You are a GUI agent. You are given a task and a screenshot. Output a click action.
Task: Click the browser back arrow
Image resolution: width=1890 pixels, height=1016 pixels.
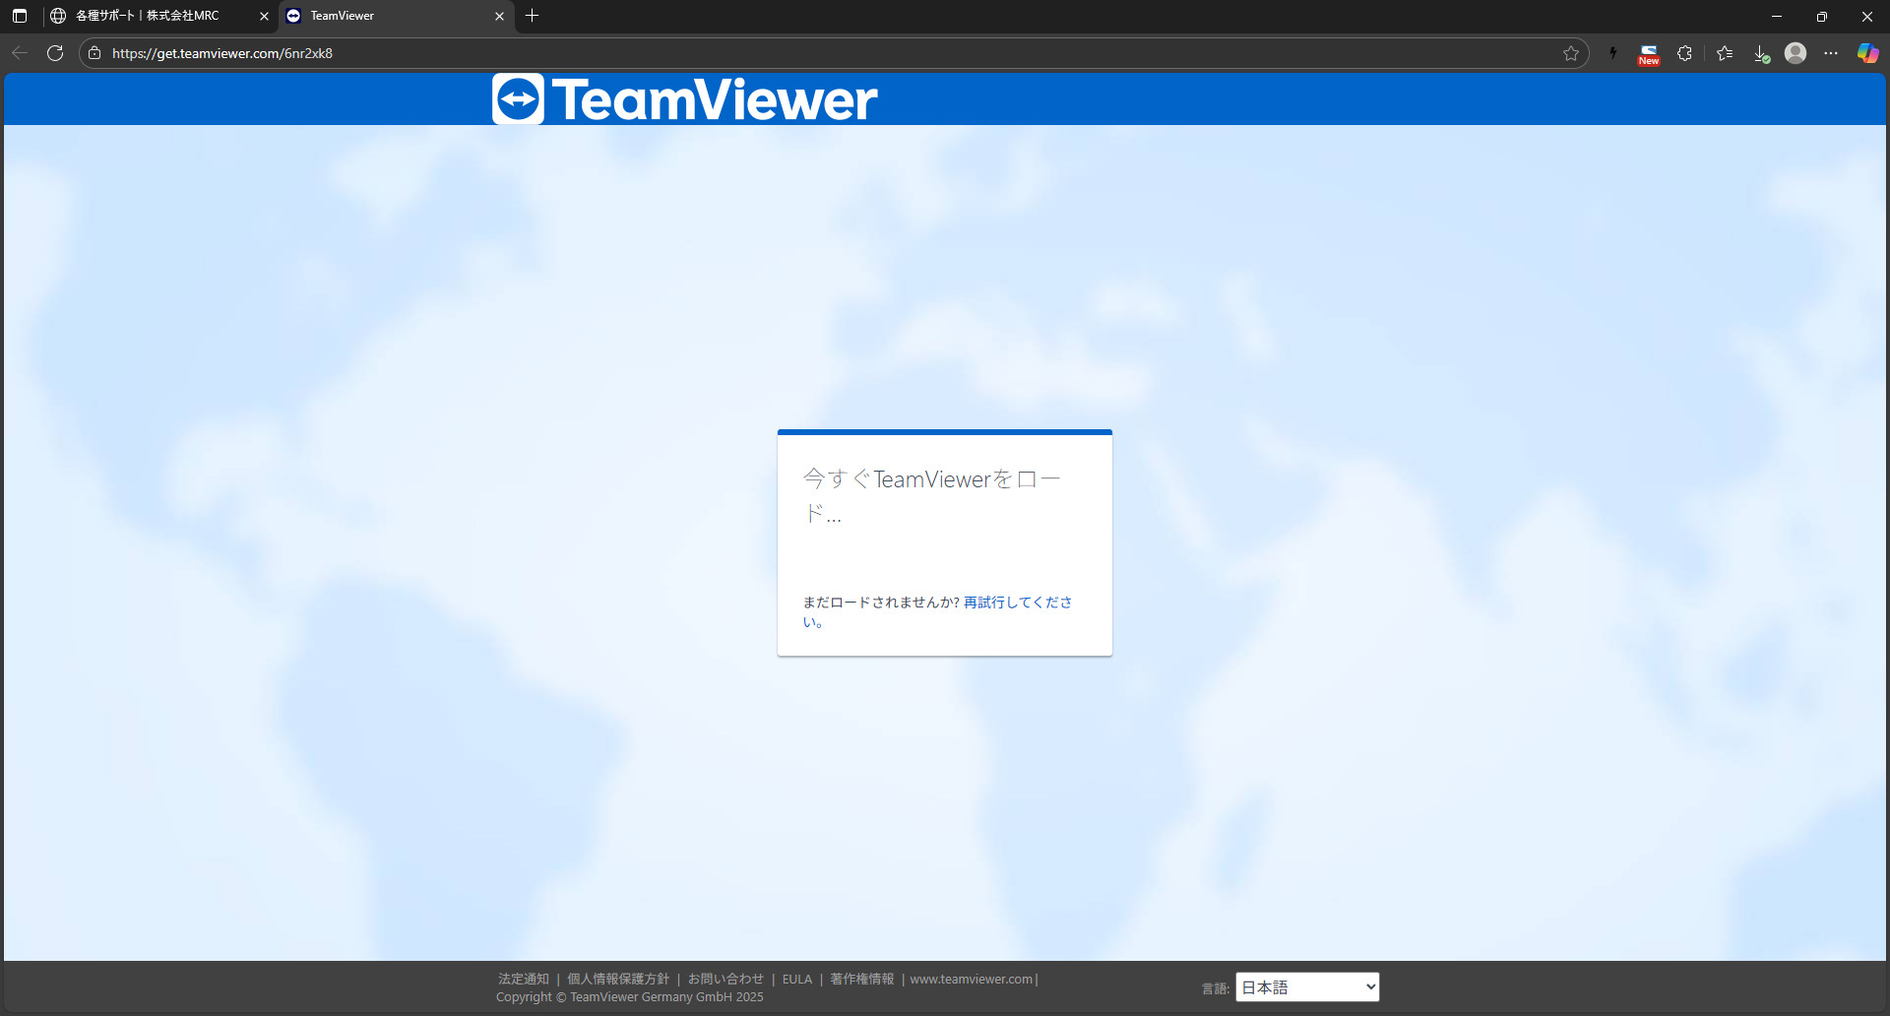pyautogui.click(x=20, y=53)
